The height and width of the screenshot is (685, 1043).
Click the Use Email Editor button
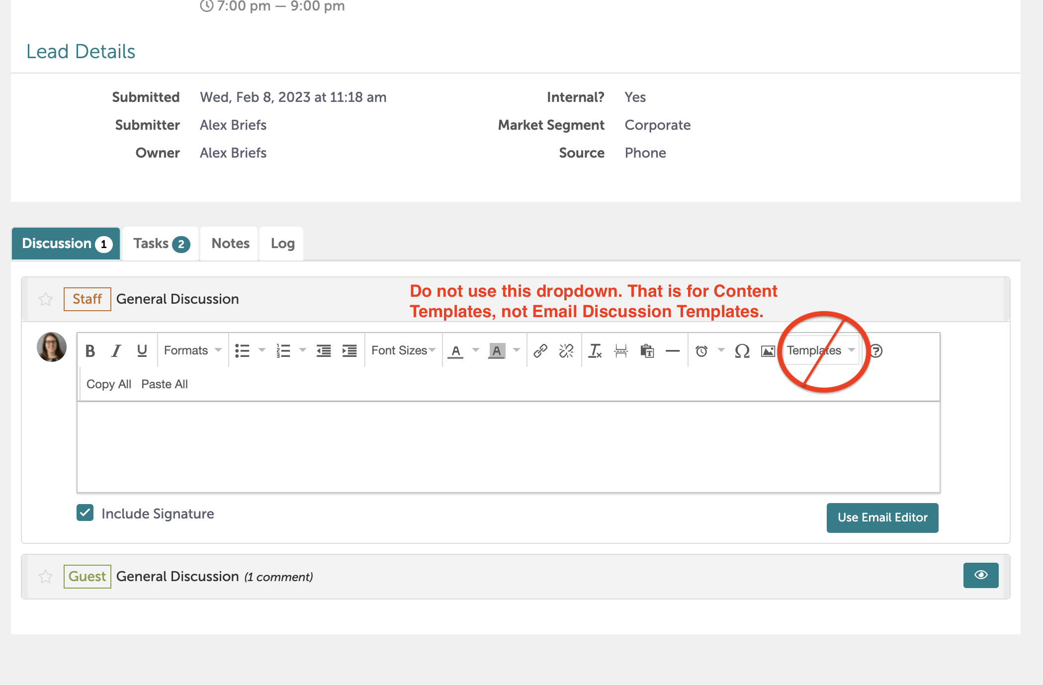coord(882,517)
